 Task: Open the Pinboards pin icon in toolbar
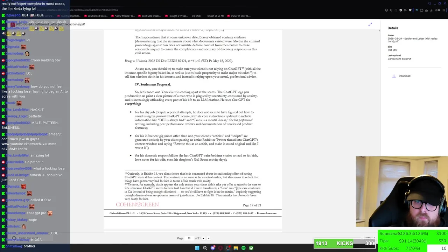[391, 10]
